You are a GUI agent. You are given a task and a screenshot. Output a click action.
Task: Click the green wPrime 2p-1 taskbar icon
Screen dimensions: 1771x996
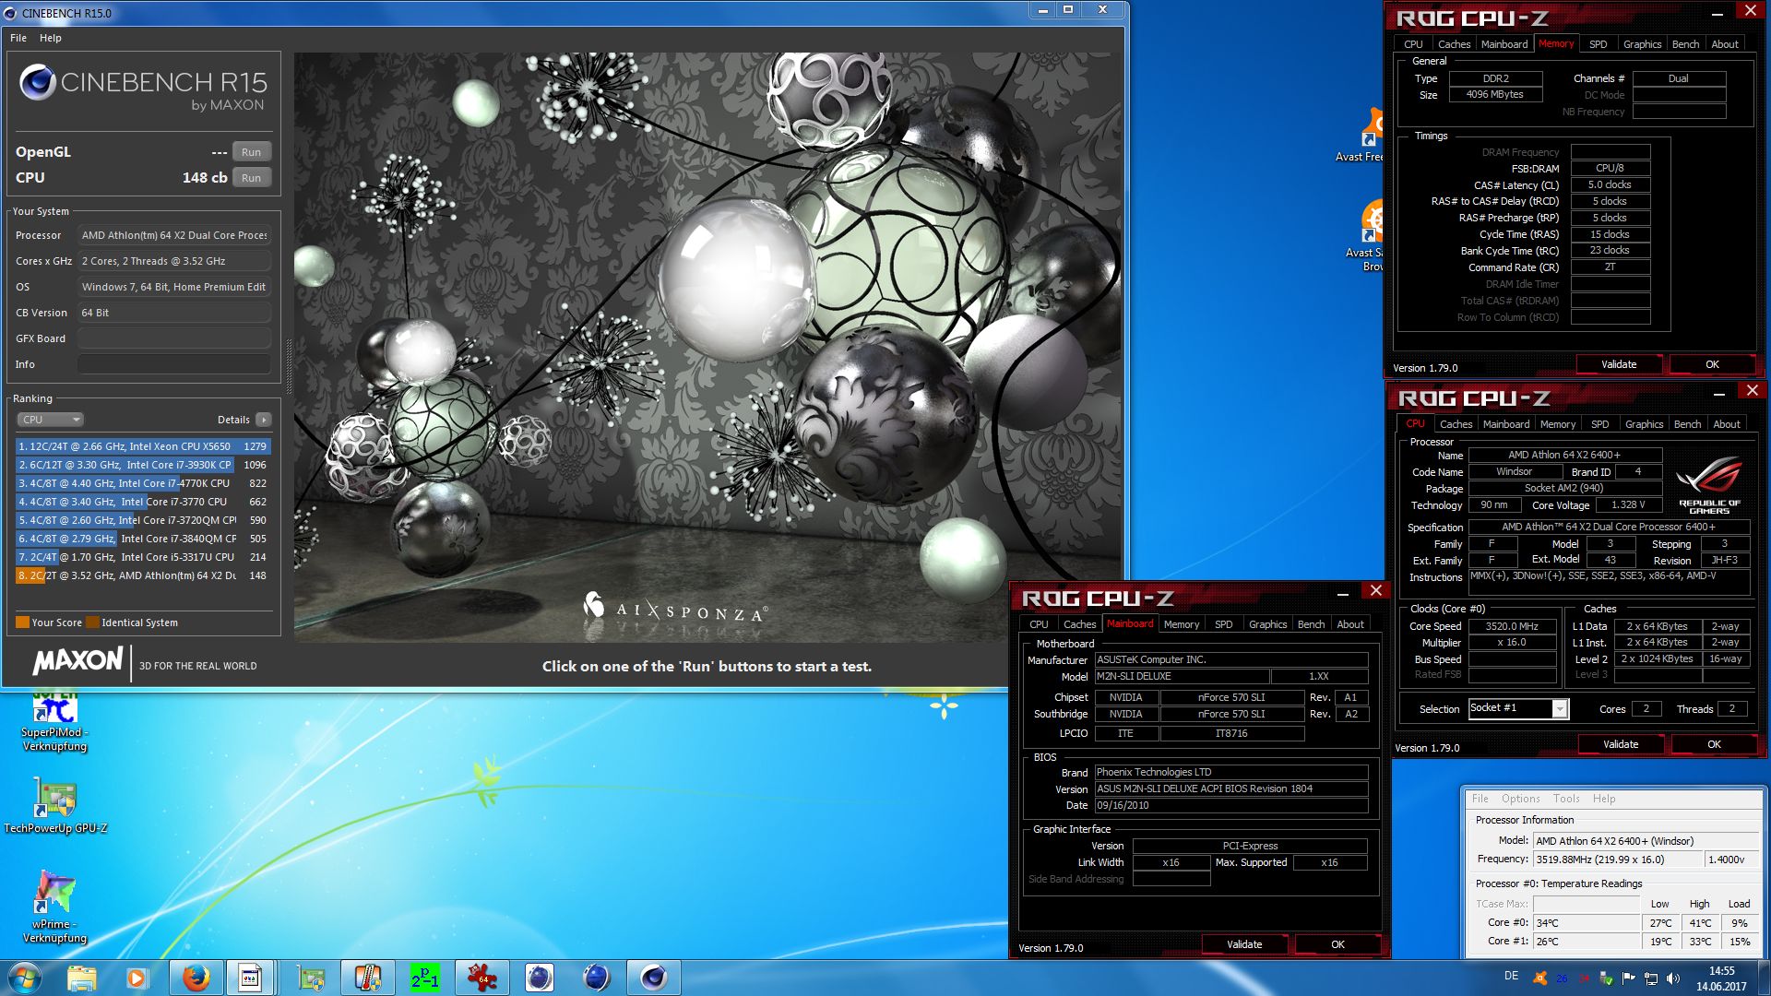(424, 978)
